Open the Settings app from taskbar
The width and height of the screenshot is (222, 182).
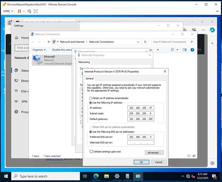coord(117,176)
